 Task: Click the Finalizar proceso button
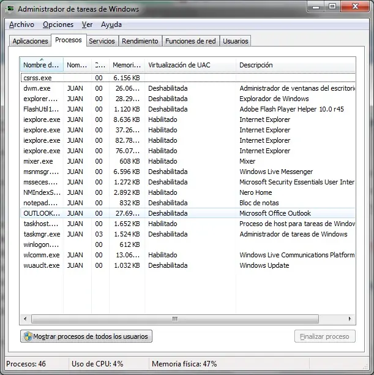click(325, 336)
